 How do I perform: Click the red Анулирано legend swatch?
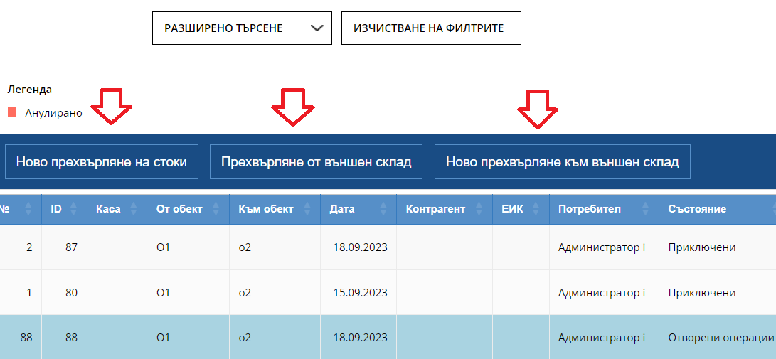(12, 112)
